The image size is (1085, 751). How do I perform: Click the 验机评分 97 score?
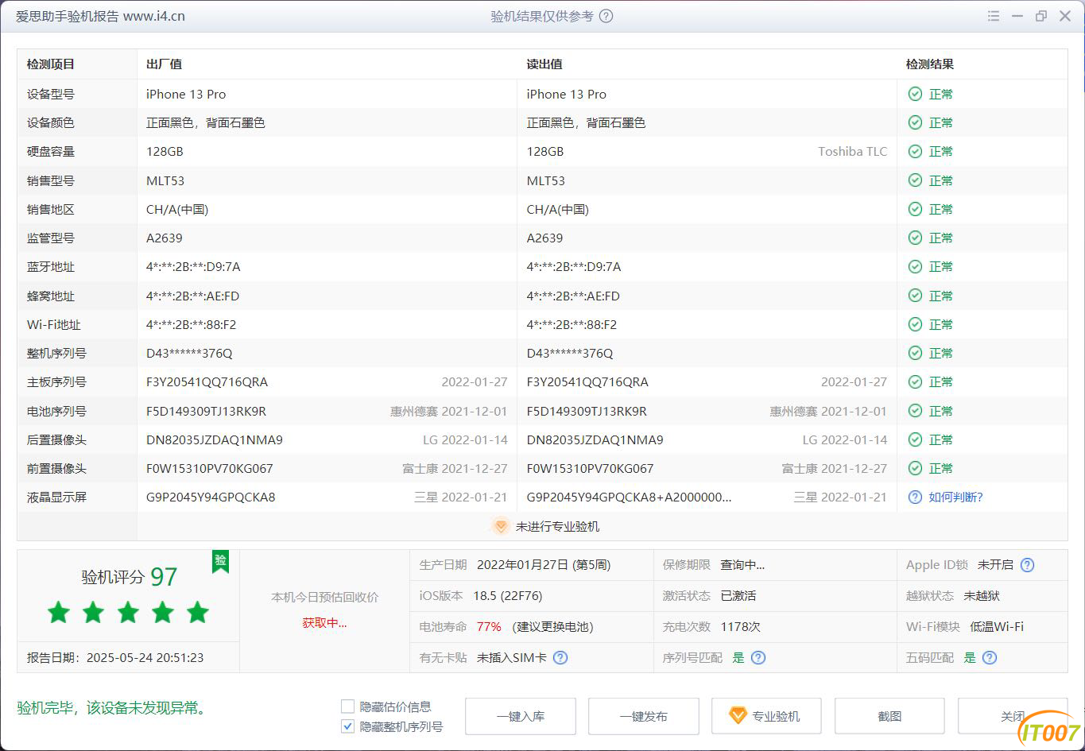[x=129, y=577]
